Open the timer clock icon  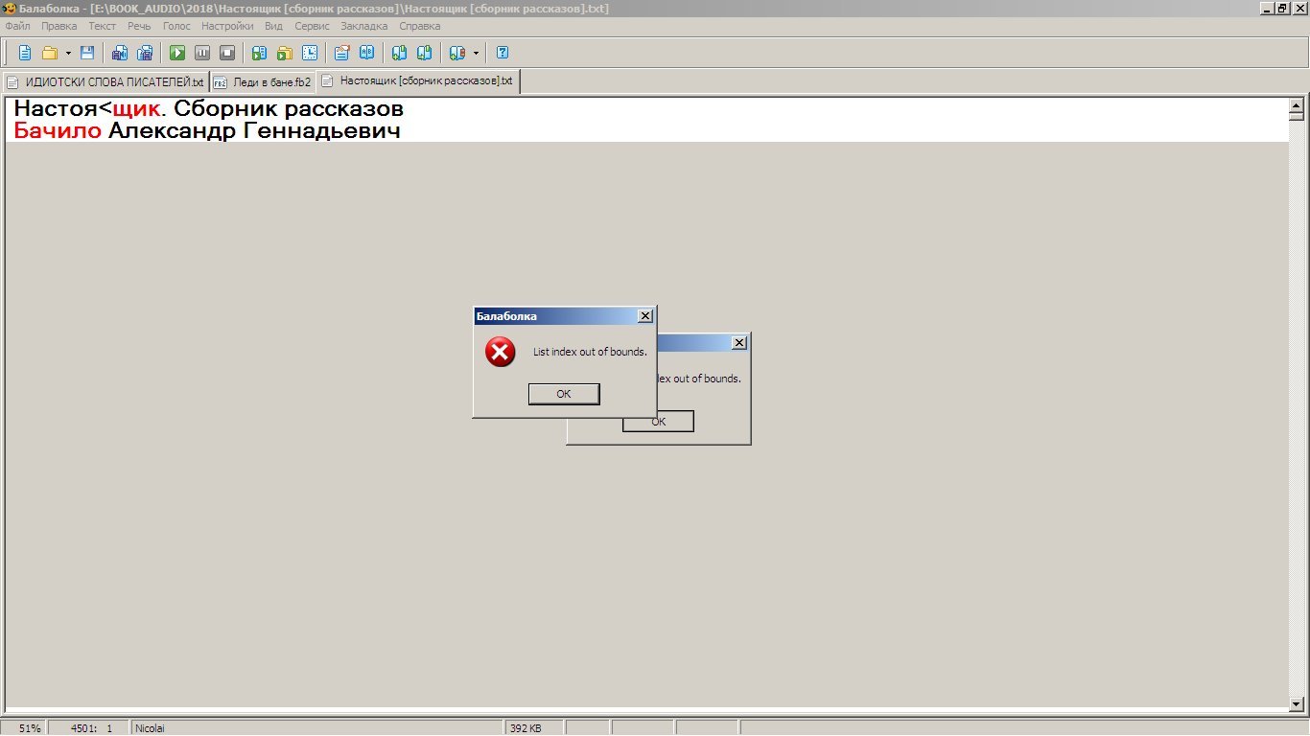click(x=310, y=53)
